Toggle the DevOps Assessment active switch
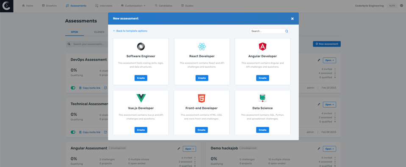Image resolution: width=406 pixels, height=167 pixels. (73, 88)
